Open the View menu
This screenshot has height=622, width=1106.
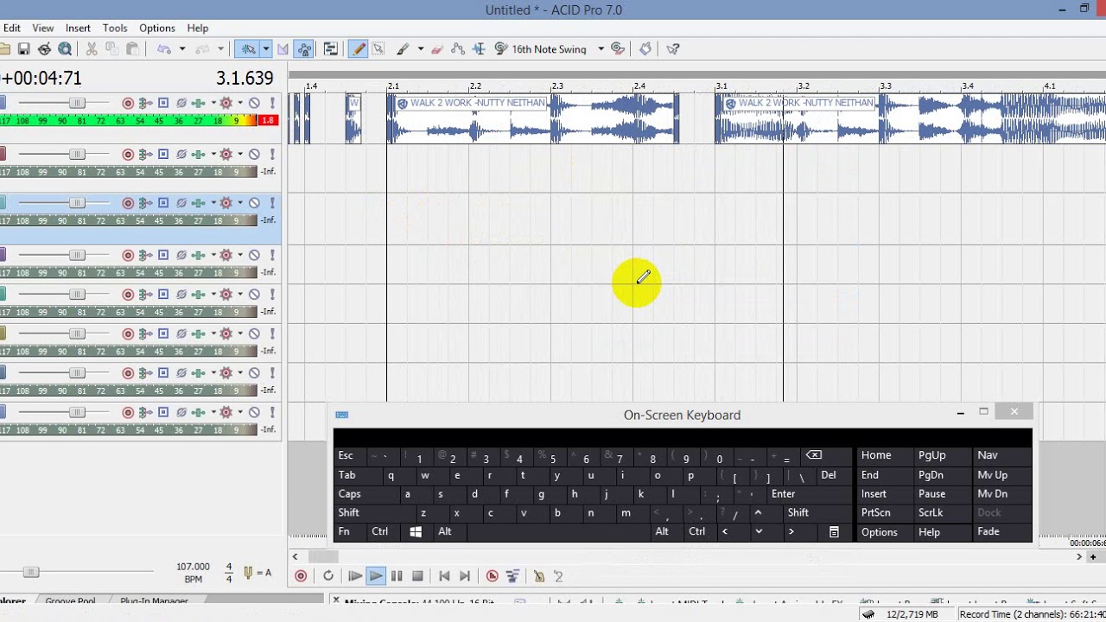pos(42,29)
